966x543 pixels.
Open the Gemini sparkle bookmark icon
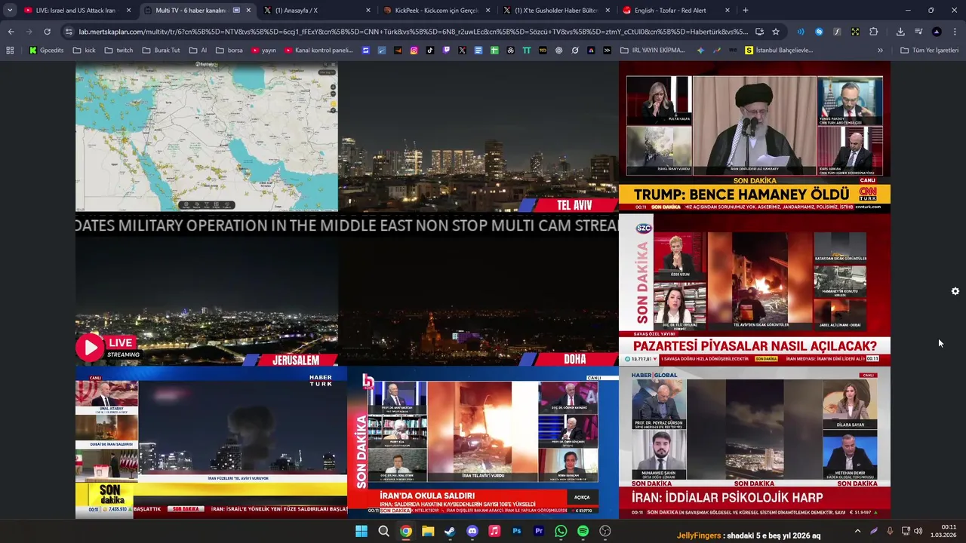(x=701, y=51)
